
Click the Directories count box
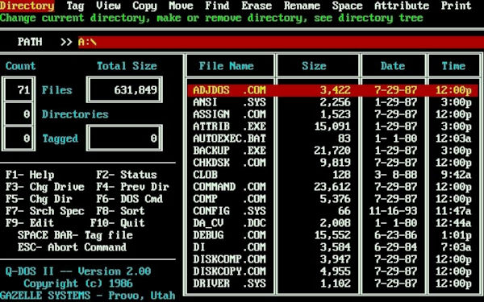click(x=19, y=114)
